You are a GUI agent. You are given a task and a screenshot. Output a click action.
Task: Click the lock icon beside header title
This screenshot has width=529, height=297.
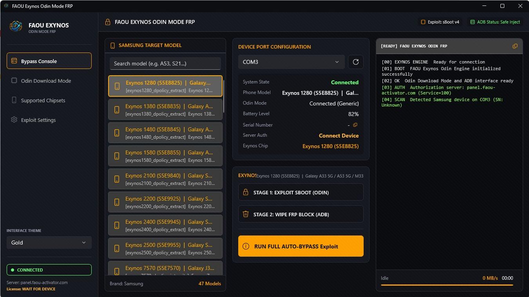point(108,22)
